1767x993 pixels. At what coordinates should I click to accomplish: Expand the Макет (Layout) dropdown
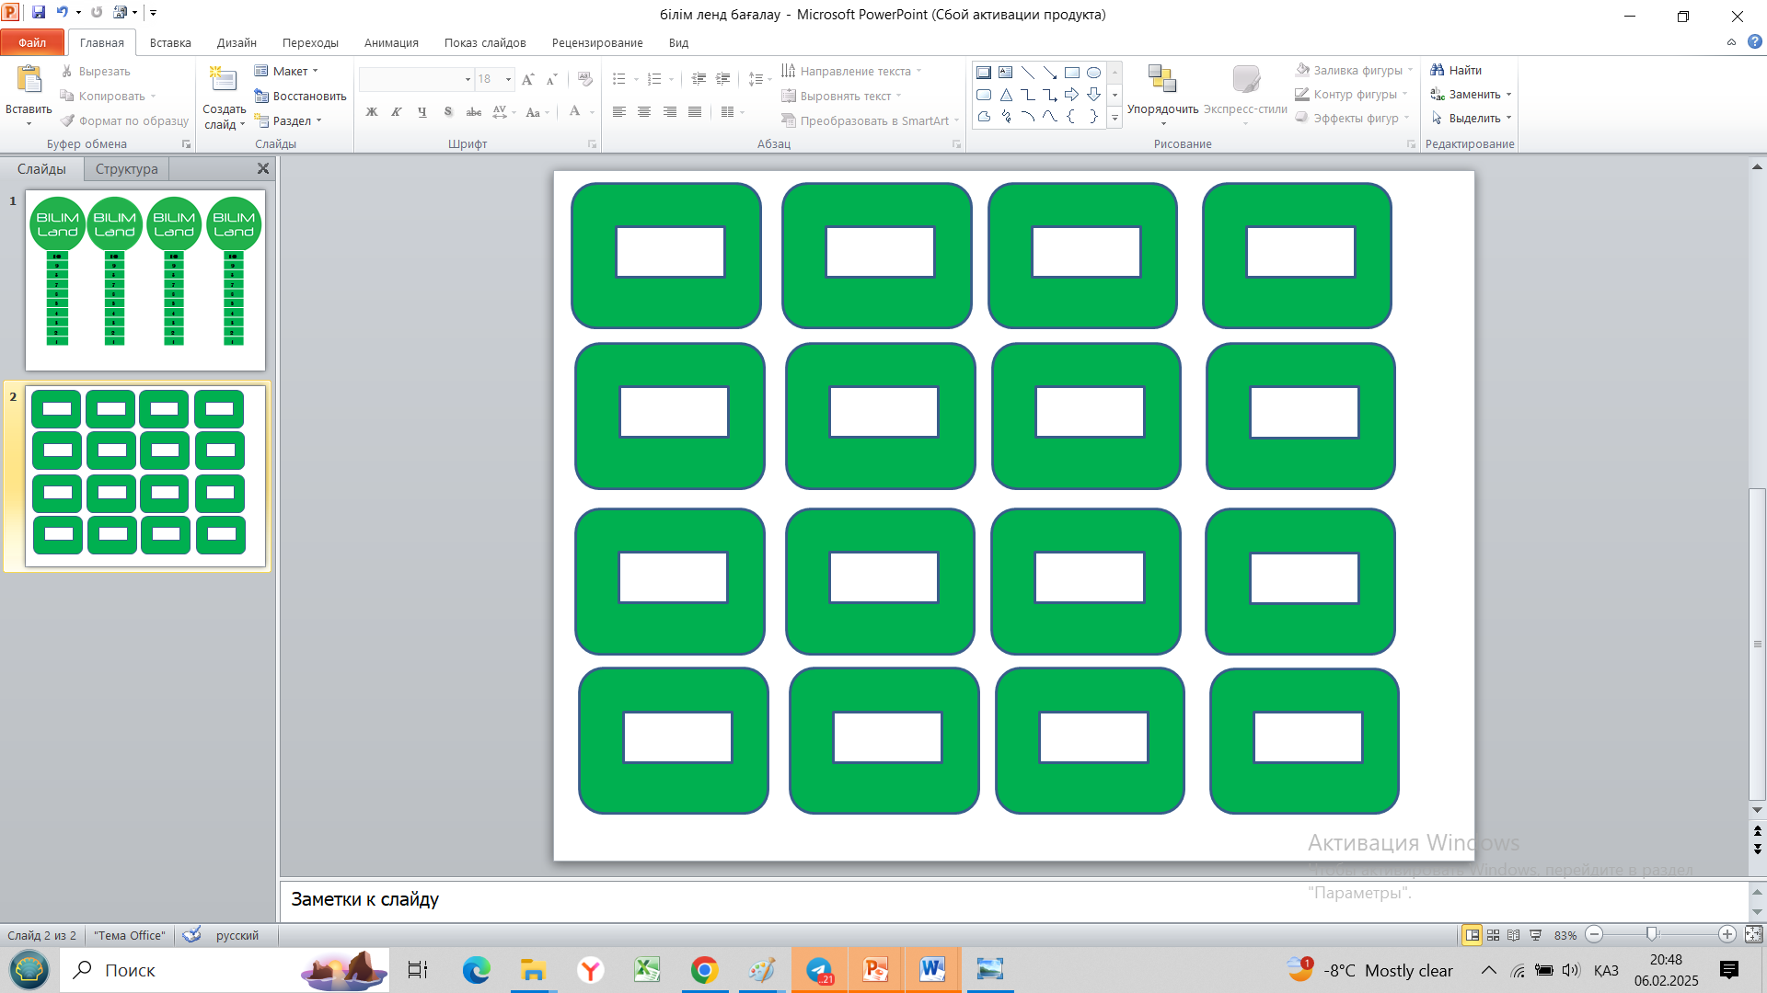[315, 71]
